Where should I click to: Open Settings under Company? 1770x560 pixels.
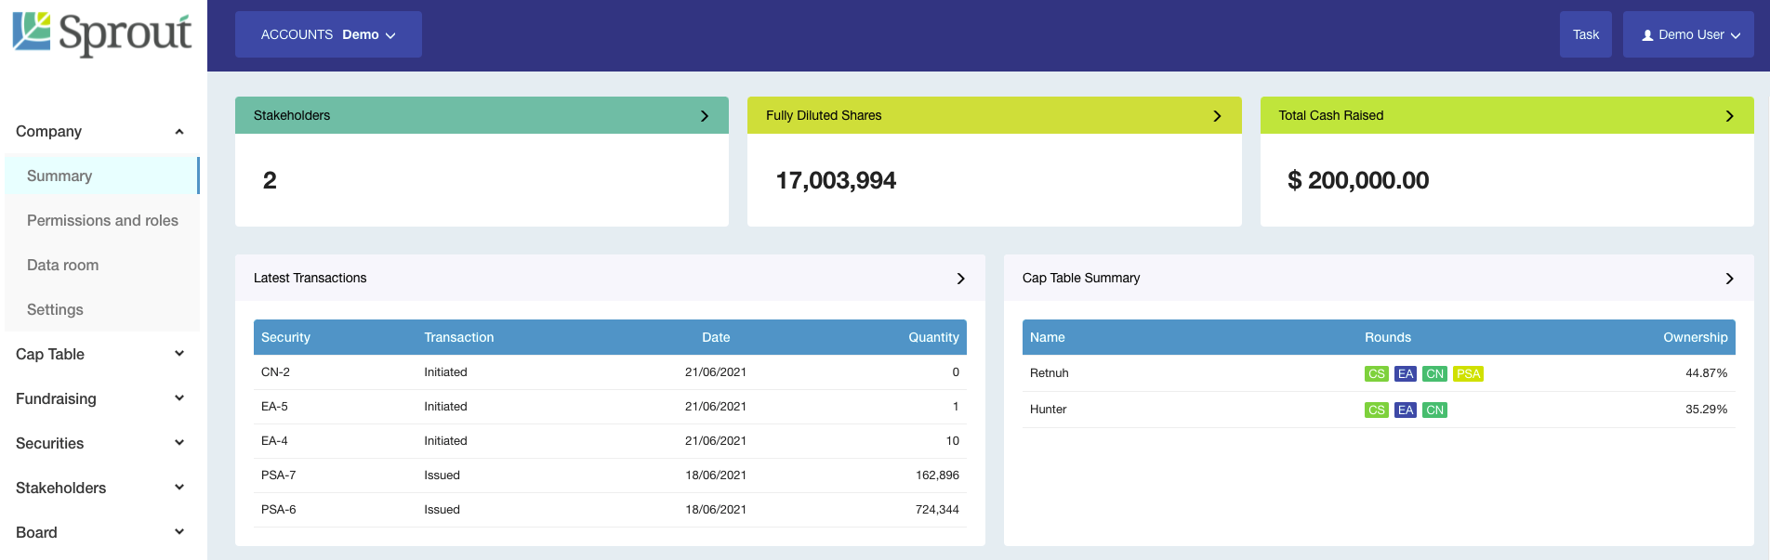[x=55, y=309]
